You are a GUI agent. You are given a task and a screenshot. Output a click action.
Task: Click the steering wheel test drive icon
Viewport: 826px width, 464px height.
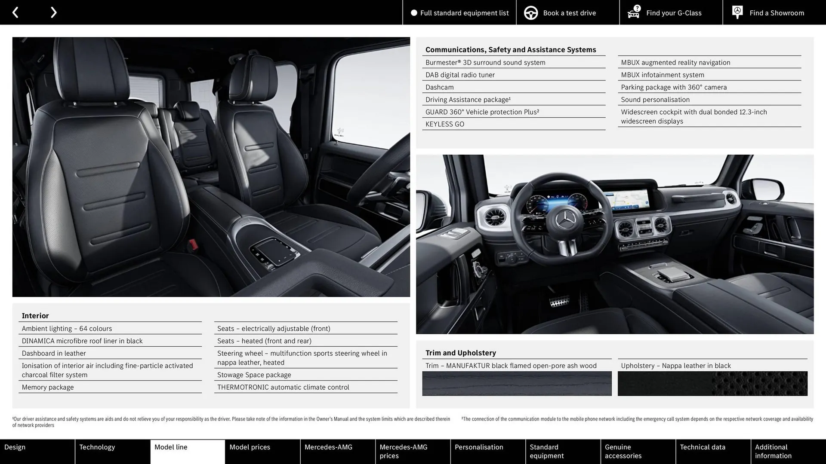point(530,12)
